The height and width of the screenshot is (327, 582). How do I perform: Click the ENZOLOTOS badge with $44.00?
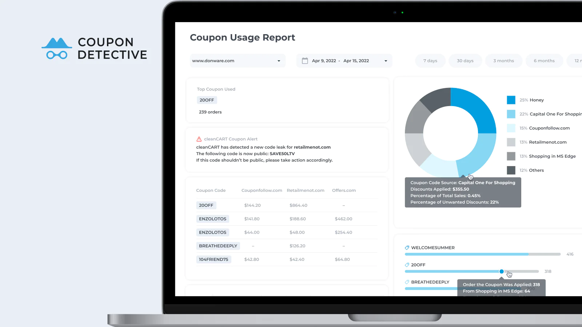pos(213,232)
